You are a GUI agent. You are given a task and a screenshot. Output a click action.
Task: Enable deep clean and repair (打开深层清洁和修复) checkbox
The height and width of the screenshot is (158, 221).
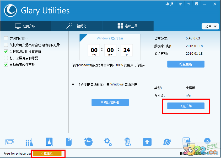point(6,58)
